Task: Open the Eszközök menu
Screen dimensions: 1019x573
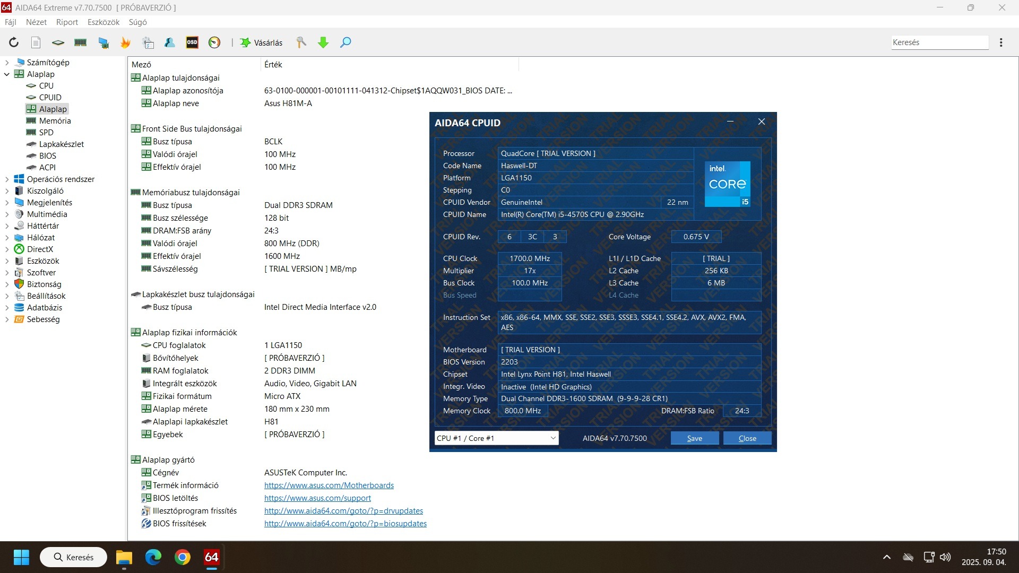Action: pyautogui.click(x=103, y=22)
